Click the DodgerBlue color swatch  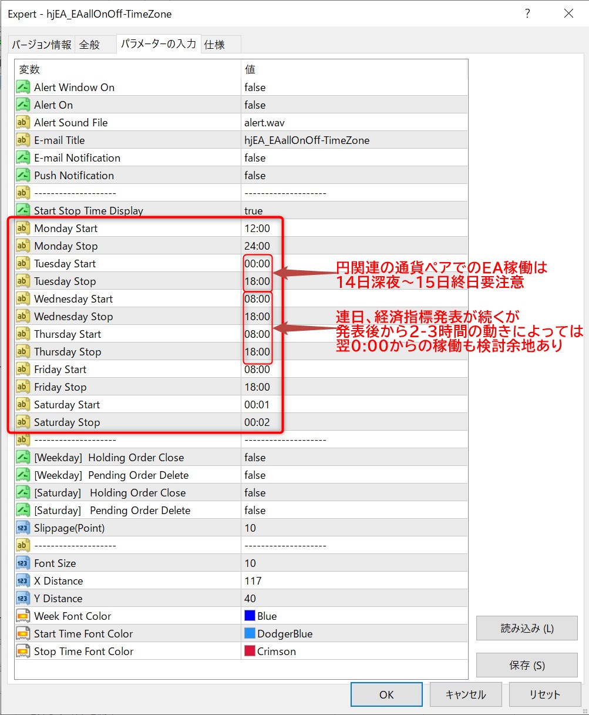tap(250, 633)
